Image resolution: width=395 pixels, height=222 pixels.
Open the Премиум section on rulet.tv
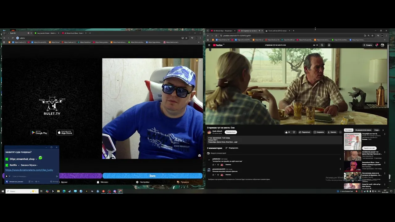tap(183, 182)
